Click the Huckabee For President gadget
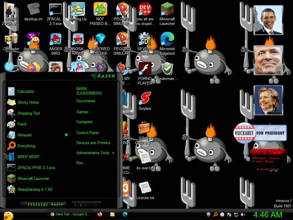293x220 pixels. click(260, 133)
